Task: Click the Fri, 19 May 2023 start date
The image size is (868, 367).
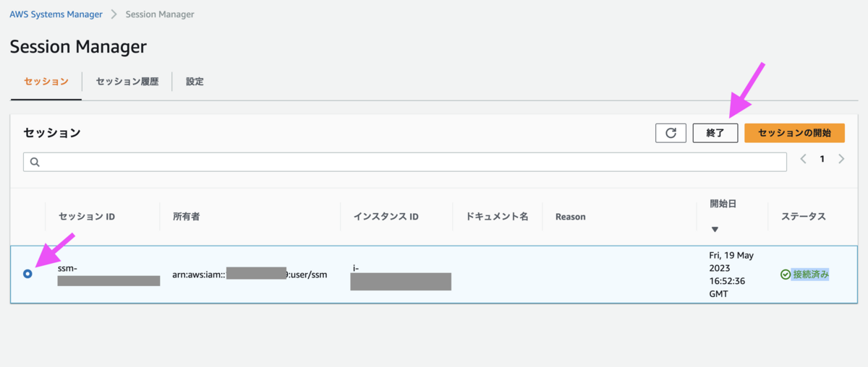Action: pyautogui.click(x=733, y=275)
